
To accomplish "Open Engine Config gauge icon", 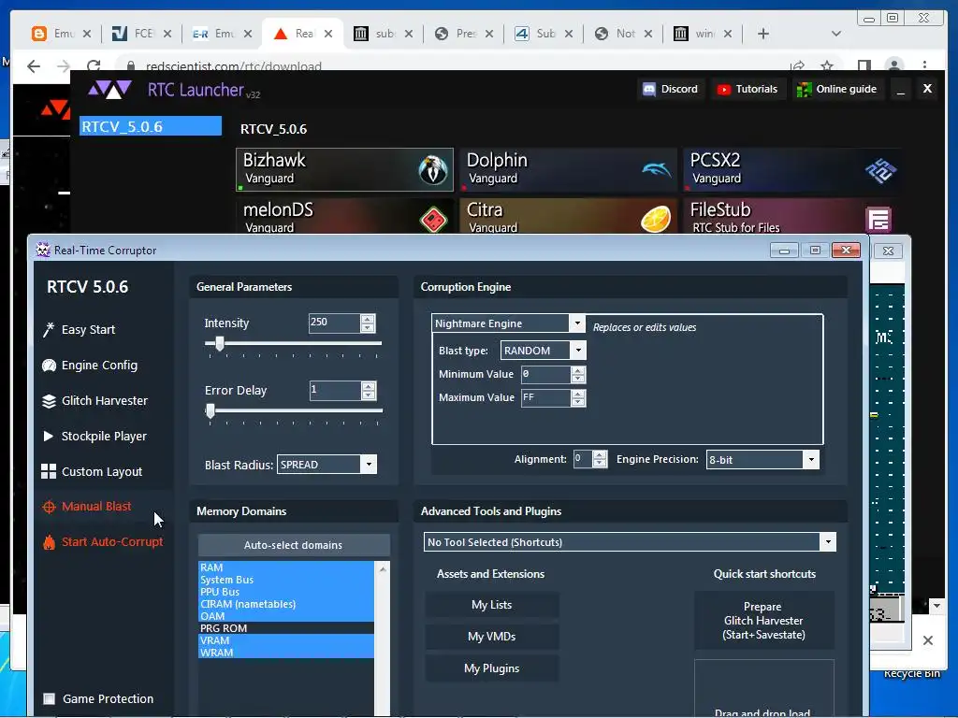I will (49, 366).
